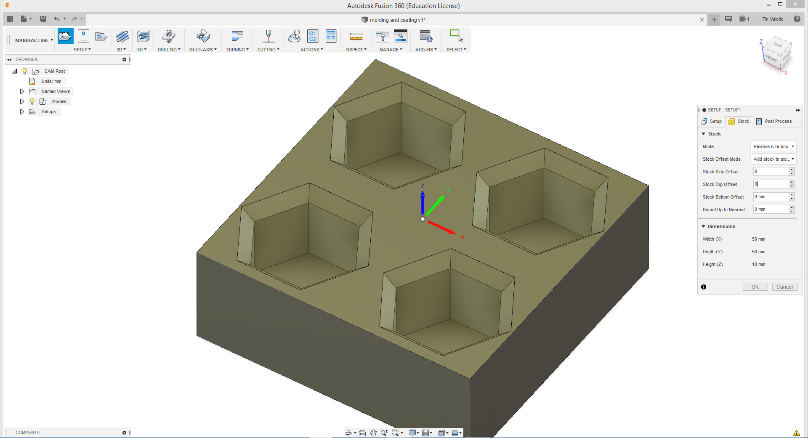This screenshot has width=808, height=438.
Task: Switch to the Setup tab in Setup dialog
Action: (x=711, y=121)
